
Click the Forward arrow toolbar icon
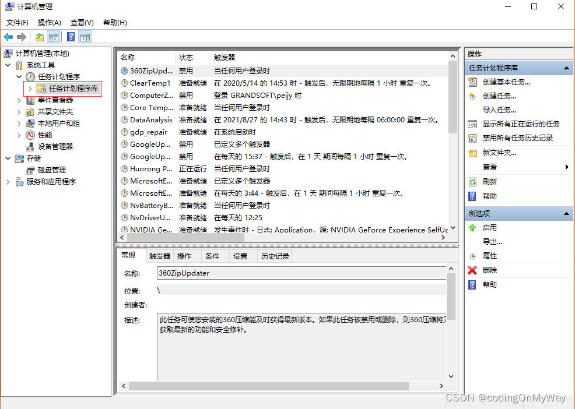click(x=22, y=37)
